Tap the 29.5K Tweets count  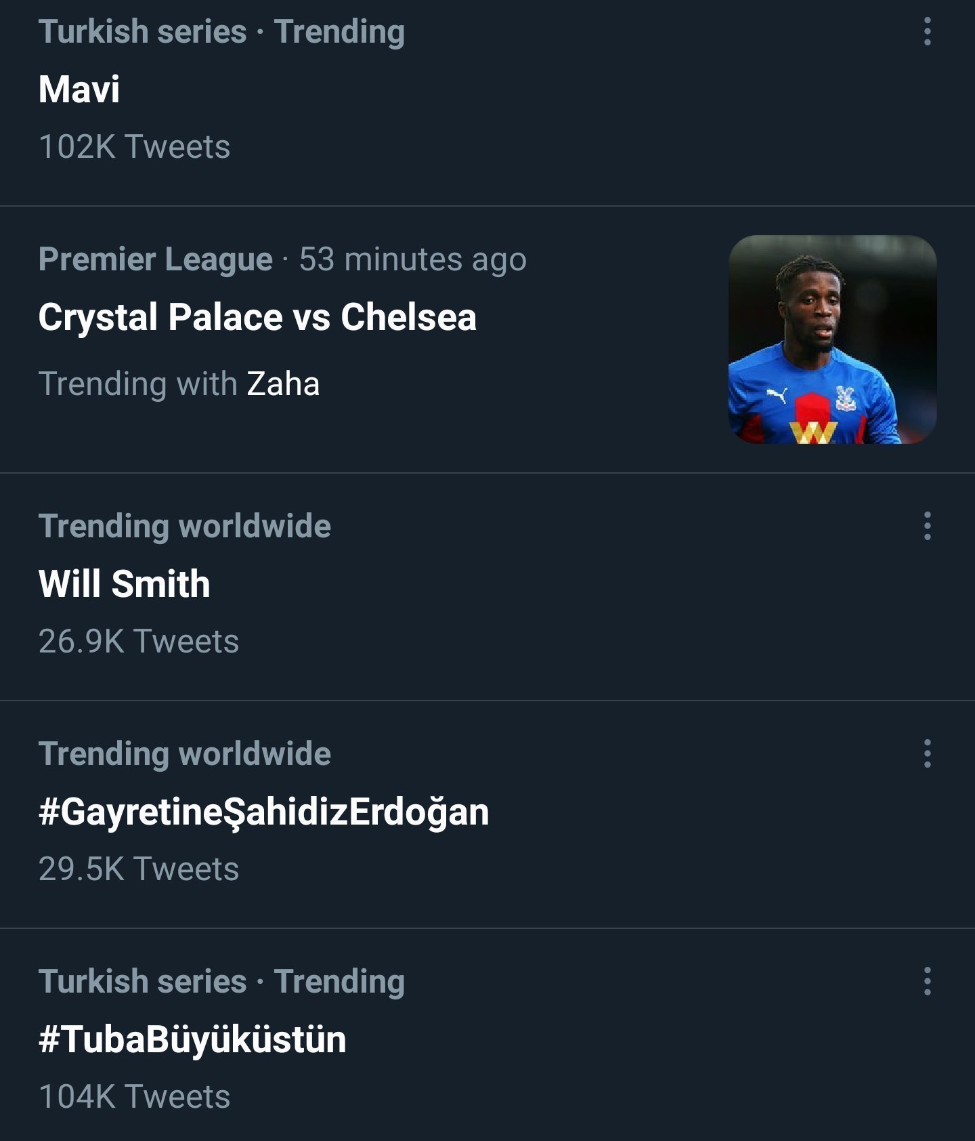tap(139, 869)
